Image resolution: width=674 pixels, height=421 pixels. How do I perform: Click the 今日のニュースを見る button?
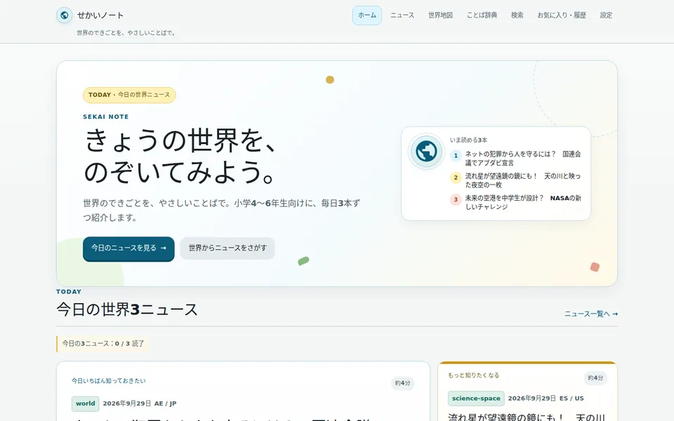coord(128,248)
